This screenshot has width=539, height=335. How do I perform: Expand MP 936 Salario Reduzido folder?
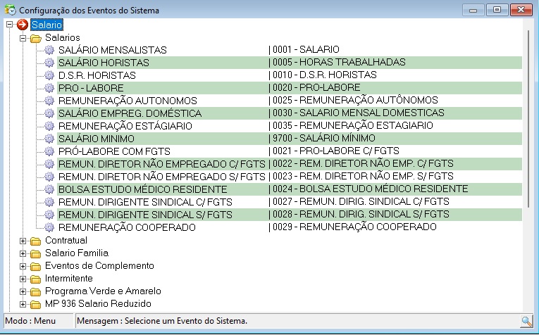point(23,304)
